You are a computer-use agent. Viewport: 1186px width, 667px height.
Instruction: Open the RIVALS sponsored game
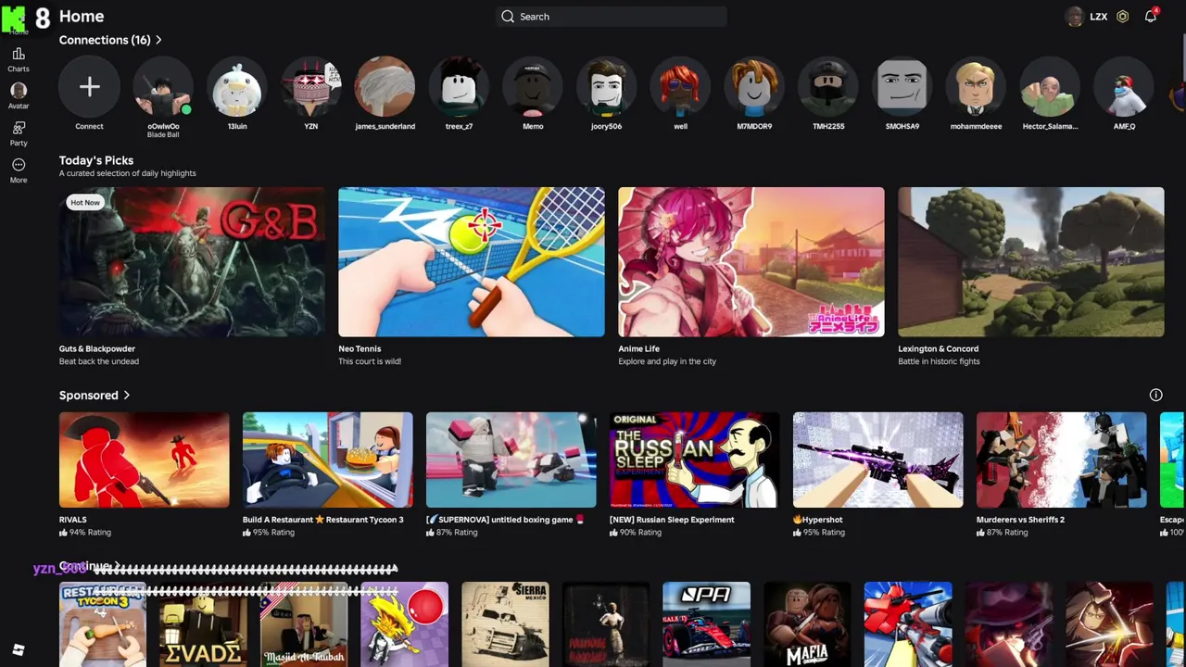click(145, 460)
